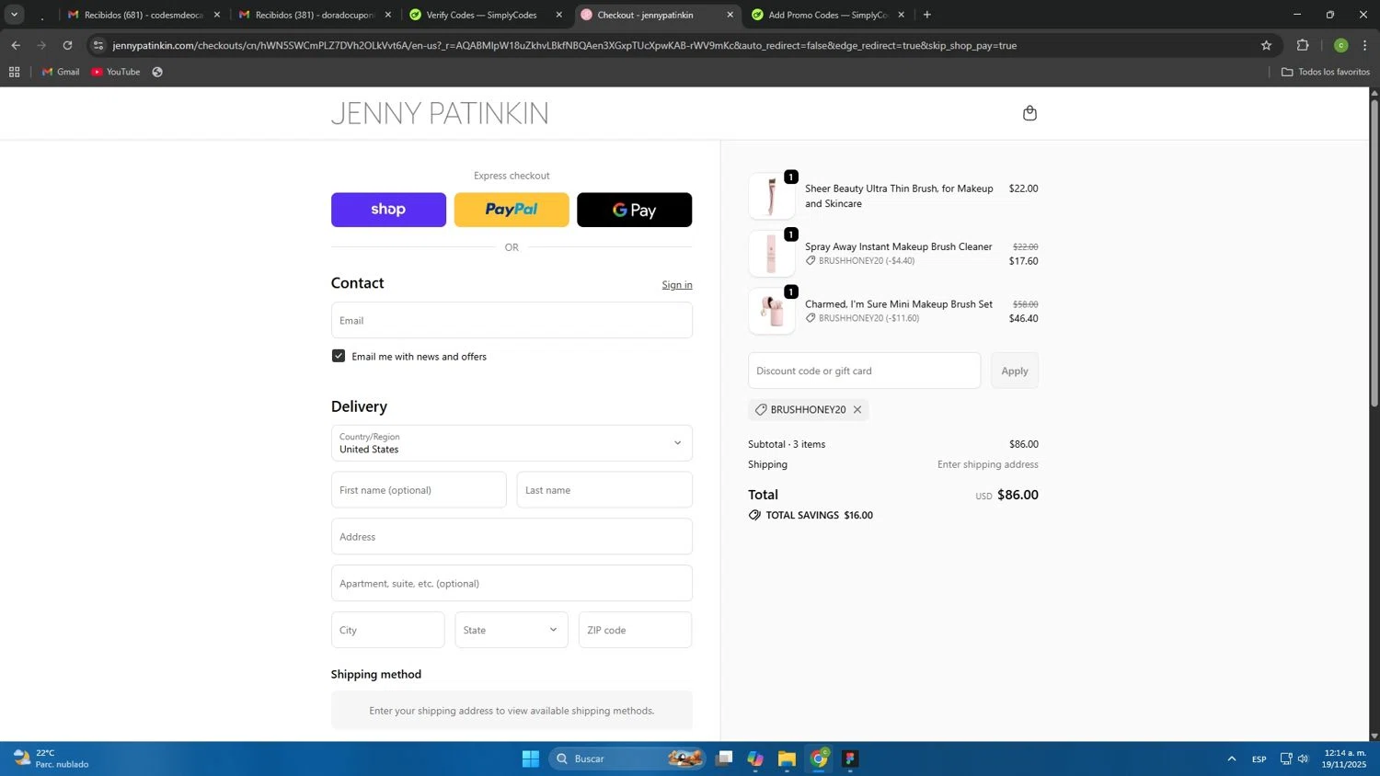This screenshot has height=776, width=1380.
Task: Expand the Country/Region dropdown
Action: 512,443
